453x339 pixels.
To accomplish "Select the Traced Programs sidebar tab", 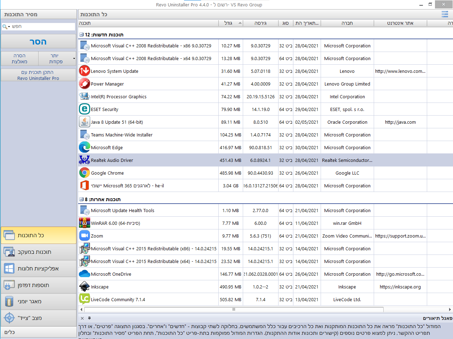I will coord(39,252).
